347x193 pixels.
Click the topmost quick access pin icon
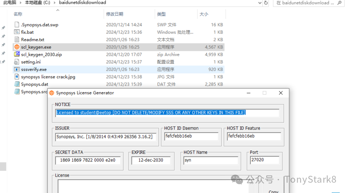(3, 28)
